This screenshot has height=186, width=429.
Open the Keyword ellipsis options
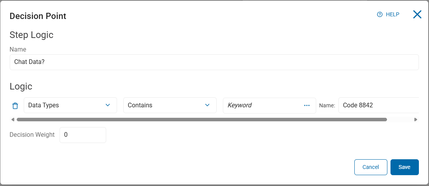307,105
